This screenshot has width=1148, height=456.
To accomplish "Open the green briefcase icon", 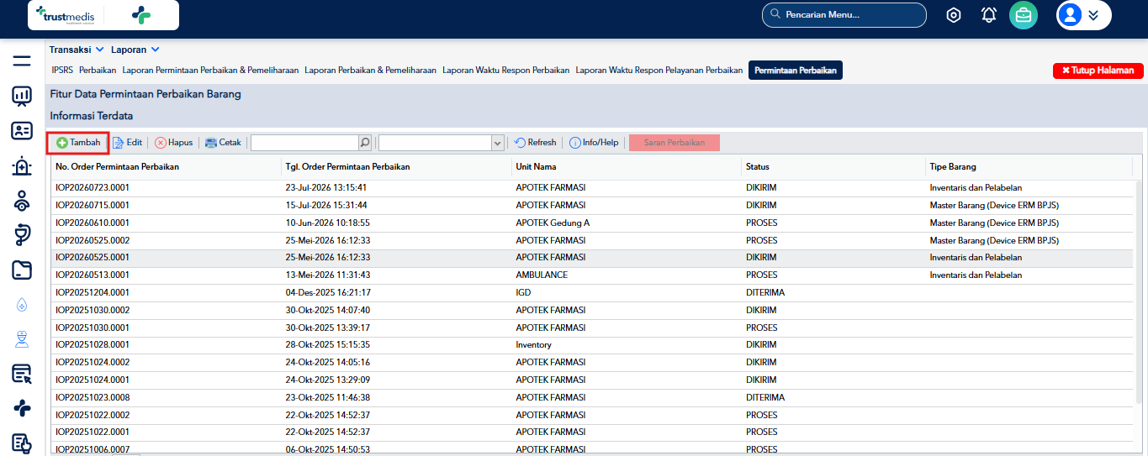I will 1024,15.
